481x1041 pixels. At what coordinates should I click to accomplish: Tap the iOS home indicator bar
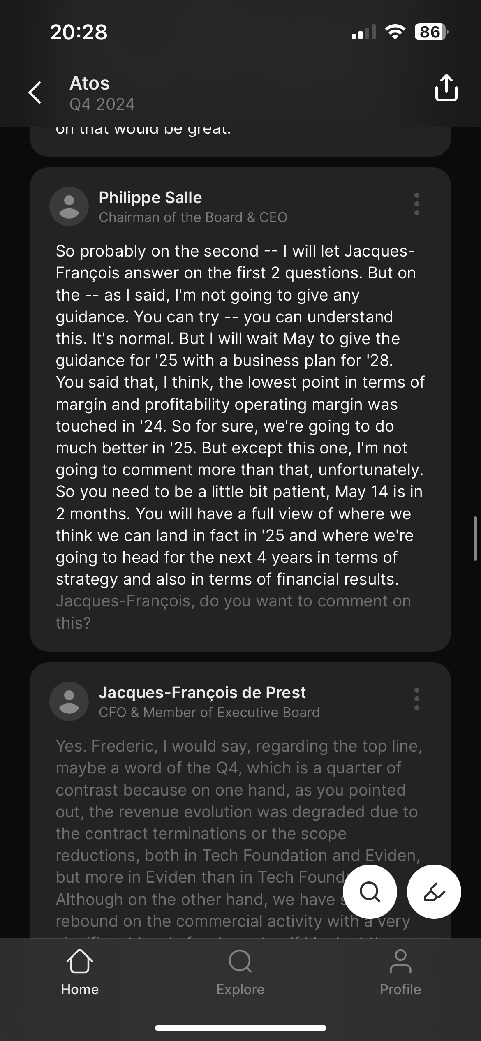[x=240, y=1028]
